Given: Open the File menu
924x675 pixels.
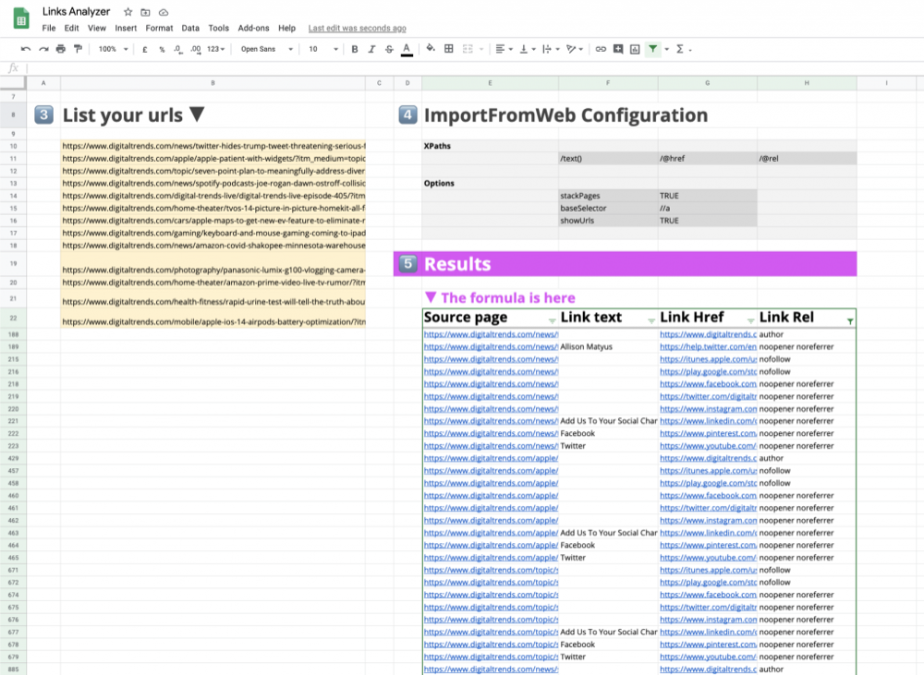Looking at the screenshot, I should 49,28.
